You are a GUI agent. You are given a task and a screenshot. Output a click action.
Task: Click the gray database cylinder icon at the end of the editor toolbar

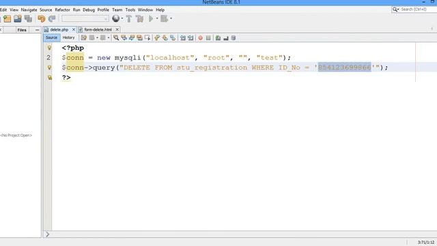234,38
